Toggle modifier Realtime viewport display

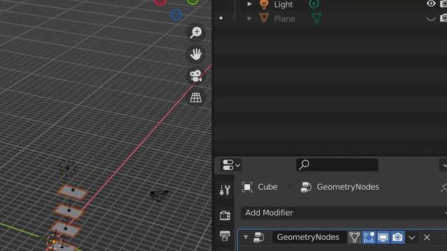click(x=383, y=237)
